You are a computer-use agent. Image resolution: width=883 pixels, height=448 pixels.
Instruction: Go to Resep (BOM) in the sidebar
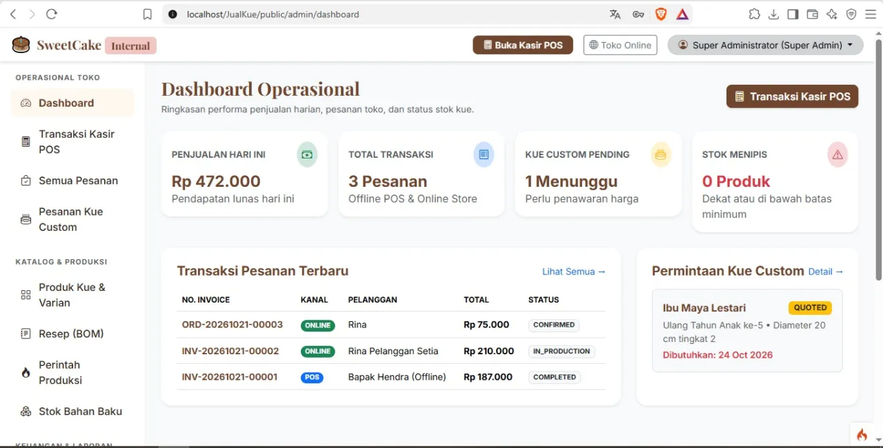72,334
